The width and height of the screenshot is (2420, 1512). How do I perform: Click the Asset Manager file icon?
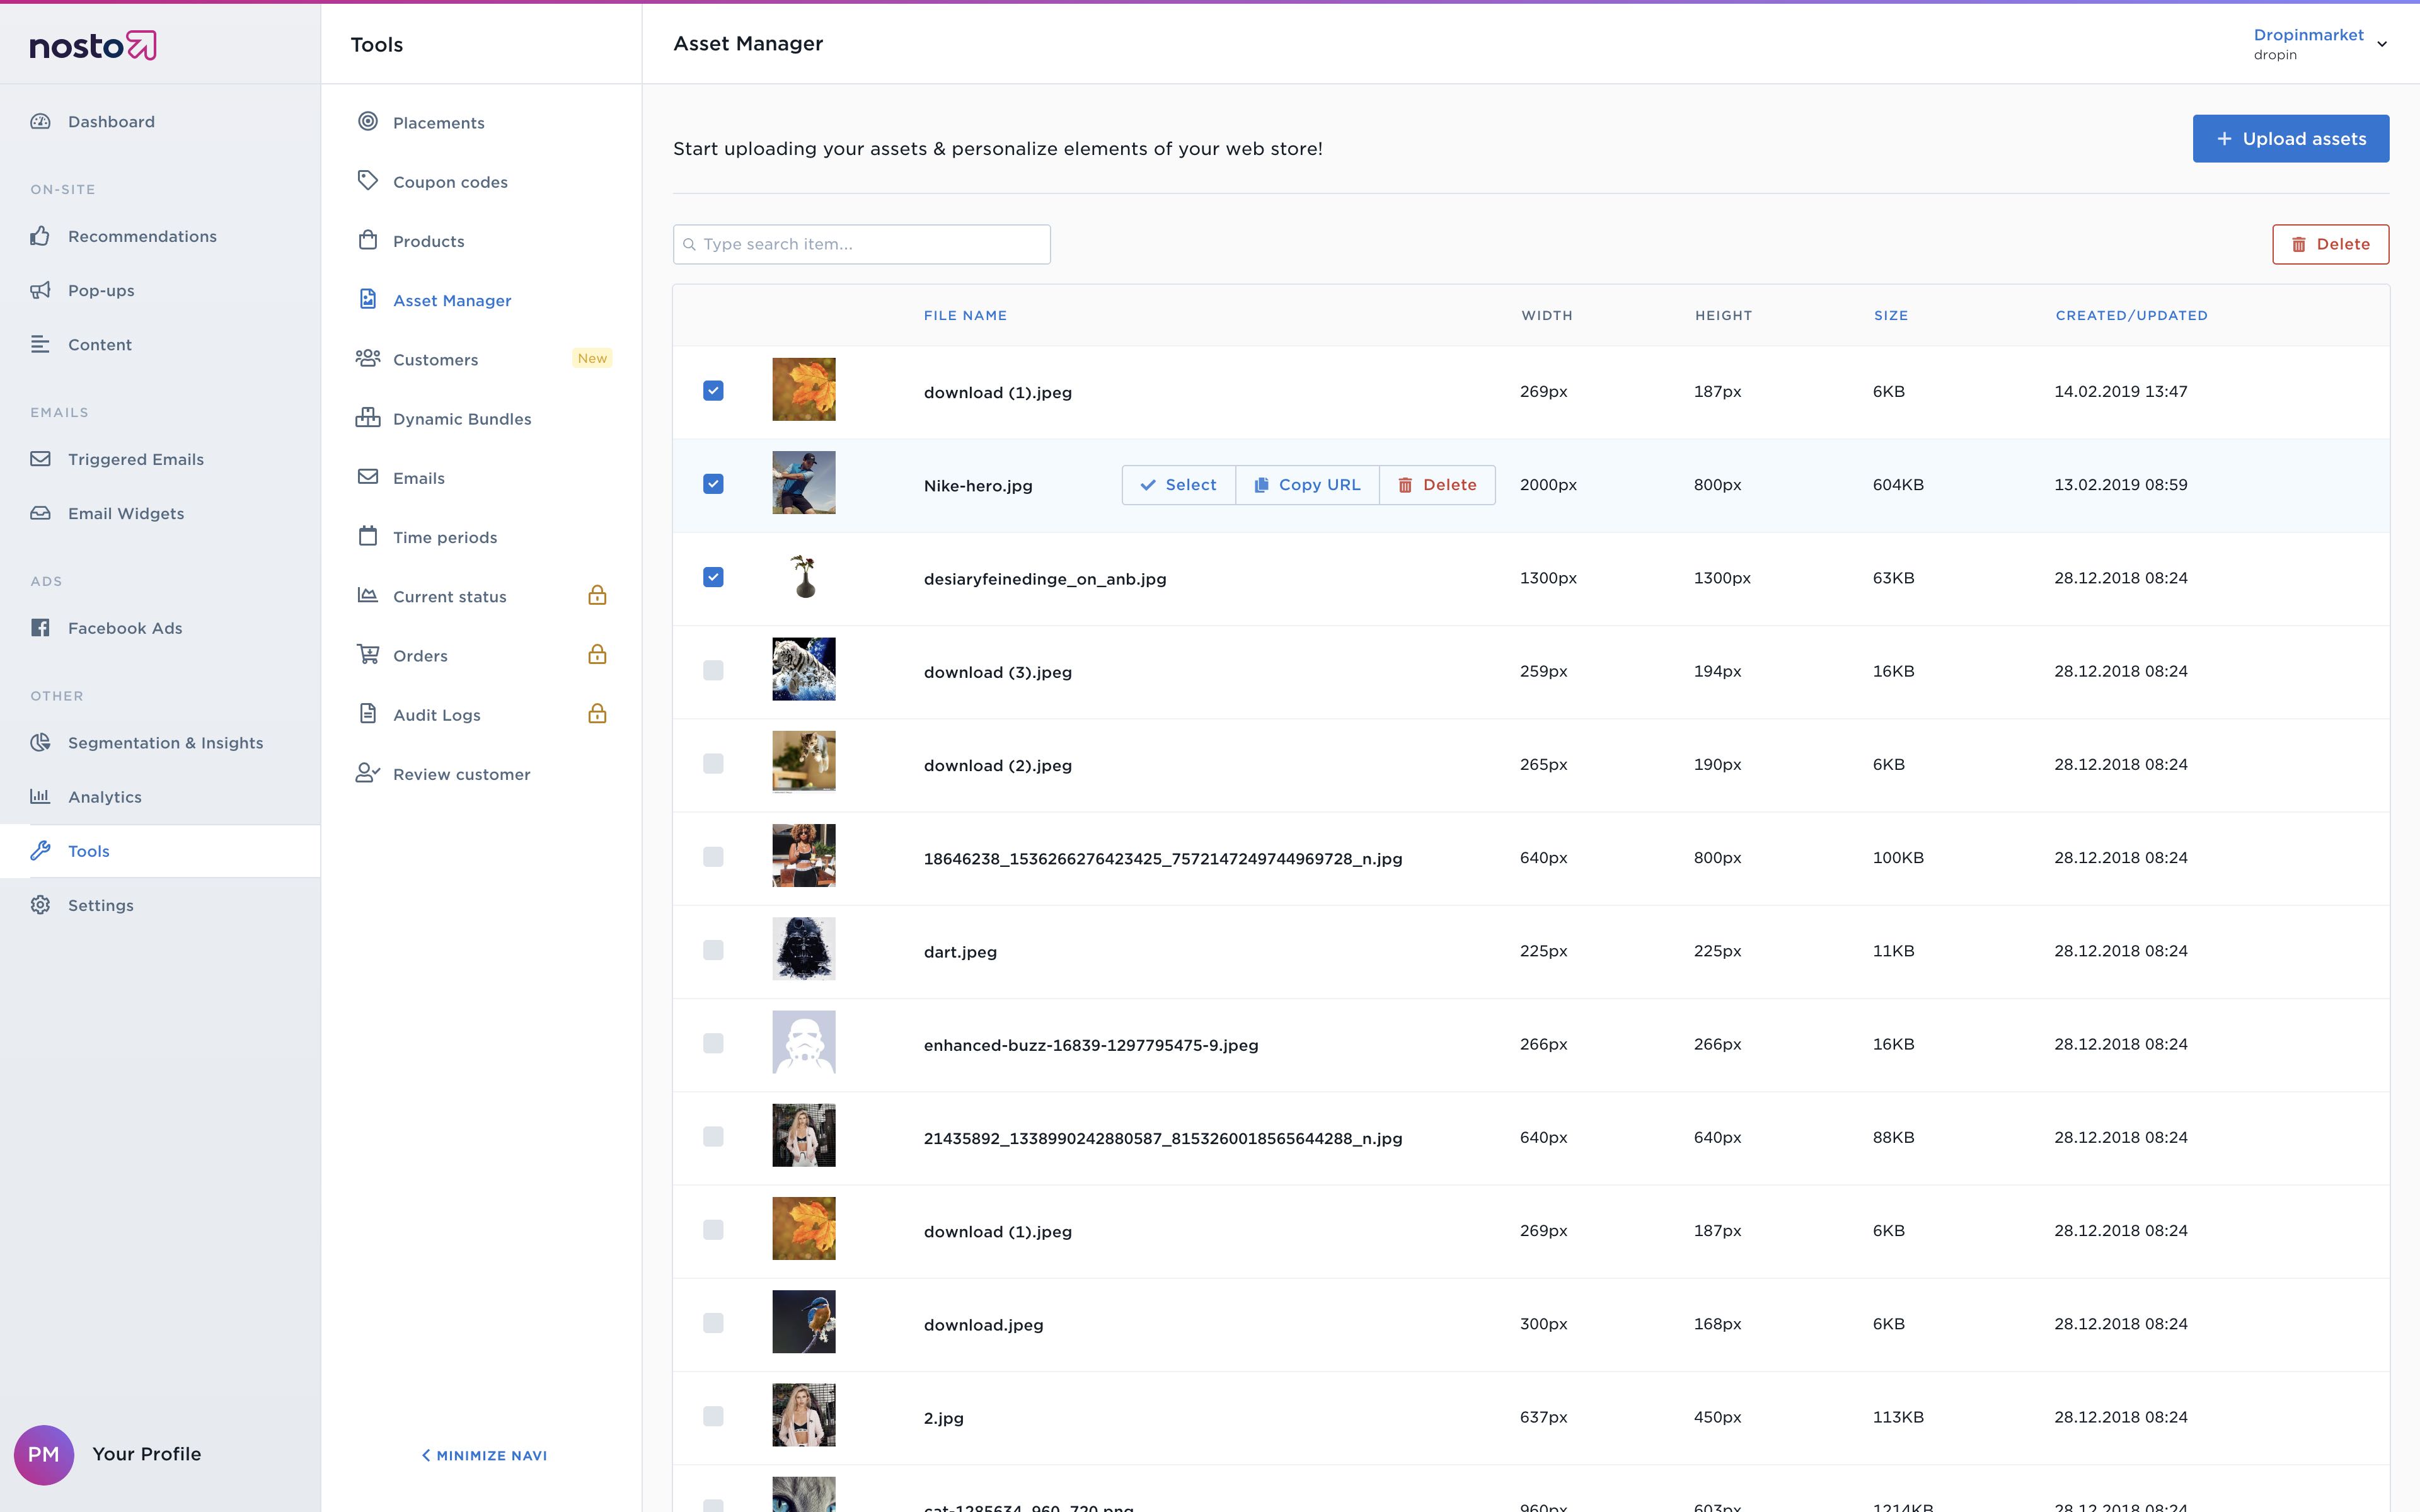point(368,299)
